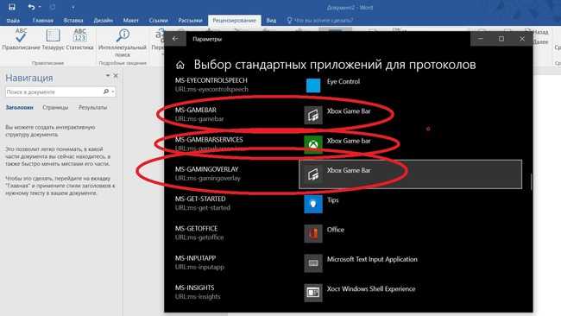Click green Xbox icon for MS-GAMEBARSERVICES
Viewport: 561px width, 316px height.
(x=313, y=144)
